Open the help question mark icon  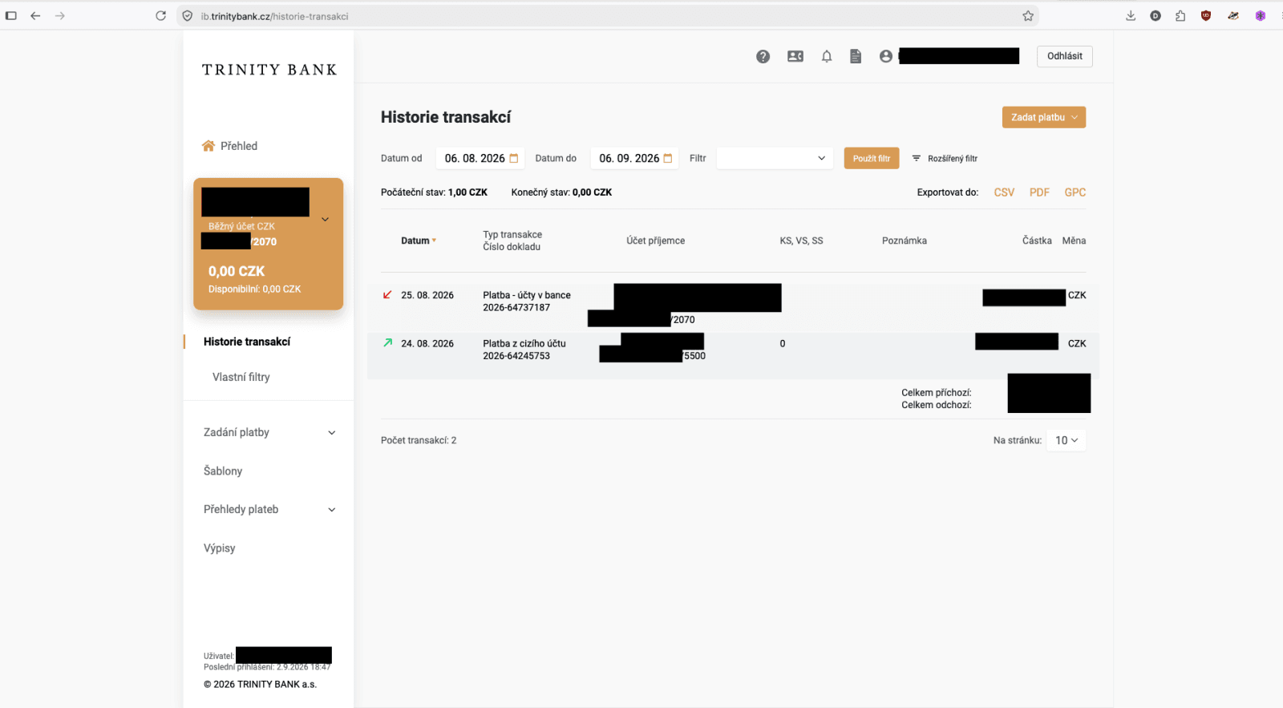(x=763, y=56)
